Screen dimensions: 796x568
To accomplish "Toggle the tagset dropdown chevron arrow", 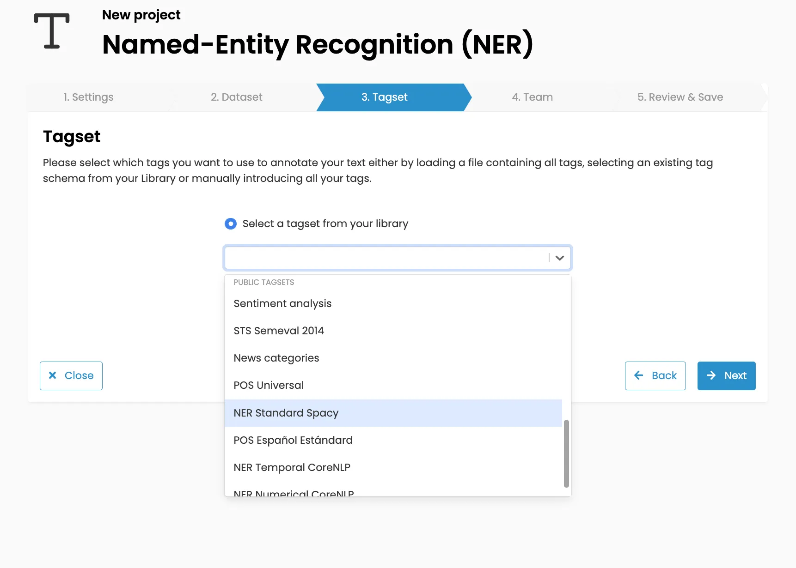I will tap(560, 258).
